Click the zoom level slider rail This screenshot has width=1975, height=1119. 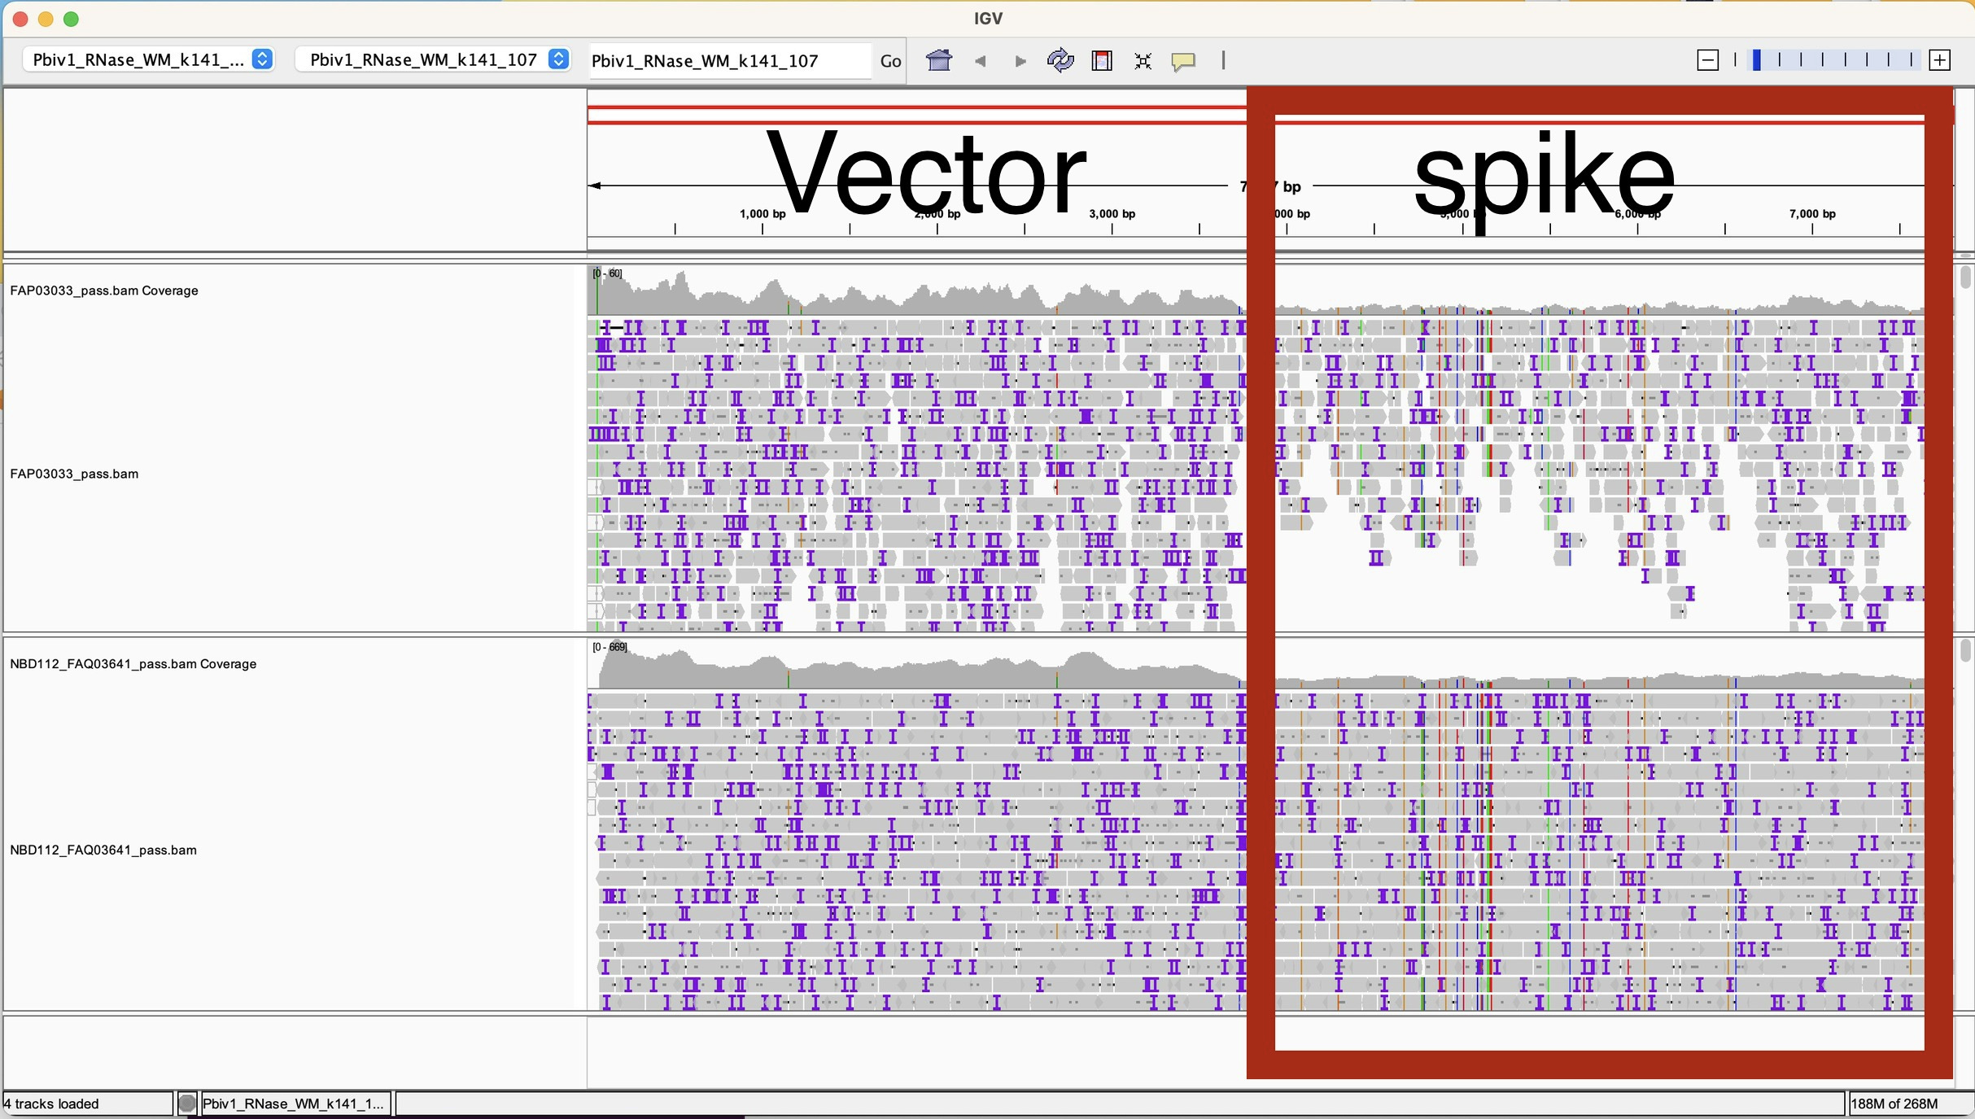click(x=1835, y=60)
